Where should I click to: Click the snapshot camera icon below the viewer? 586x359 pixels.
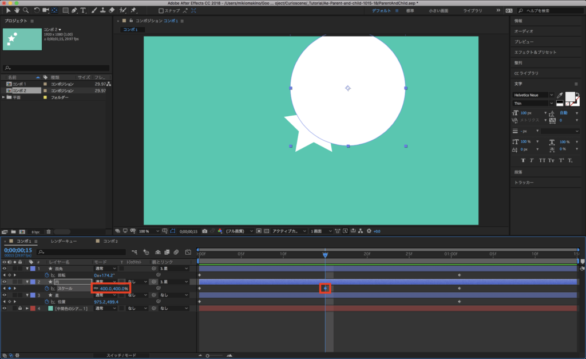coord(204,231)
